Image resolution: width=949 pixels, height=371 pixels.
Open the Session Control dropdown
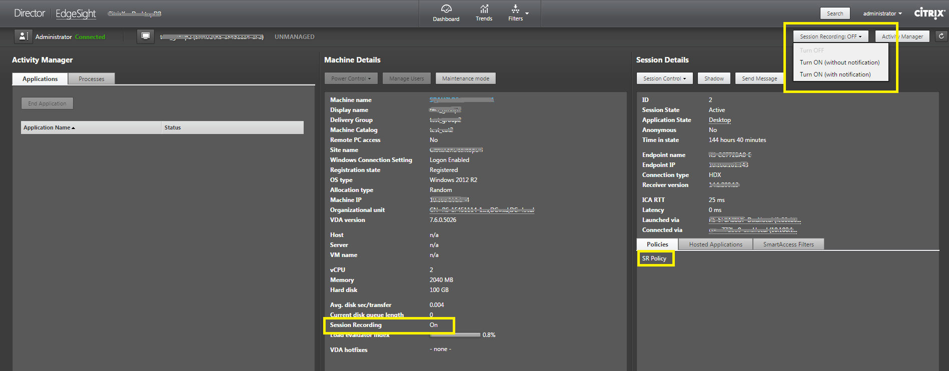[x=664, y=78]
